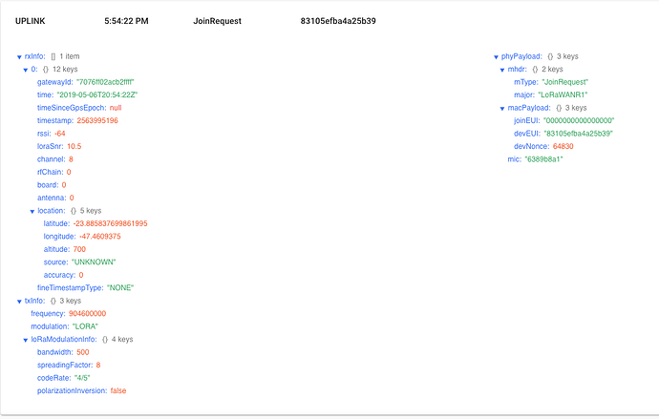Click the JoinRequest header label
The height and width of the screenshot is (419, 659).
218,21
